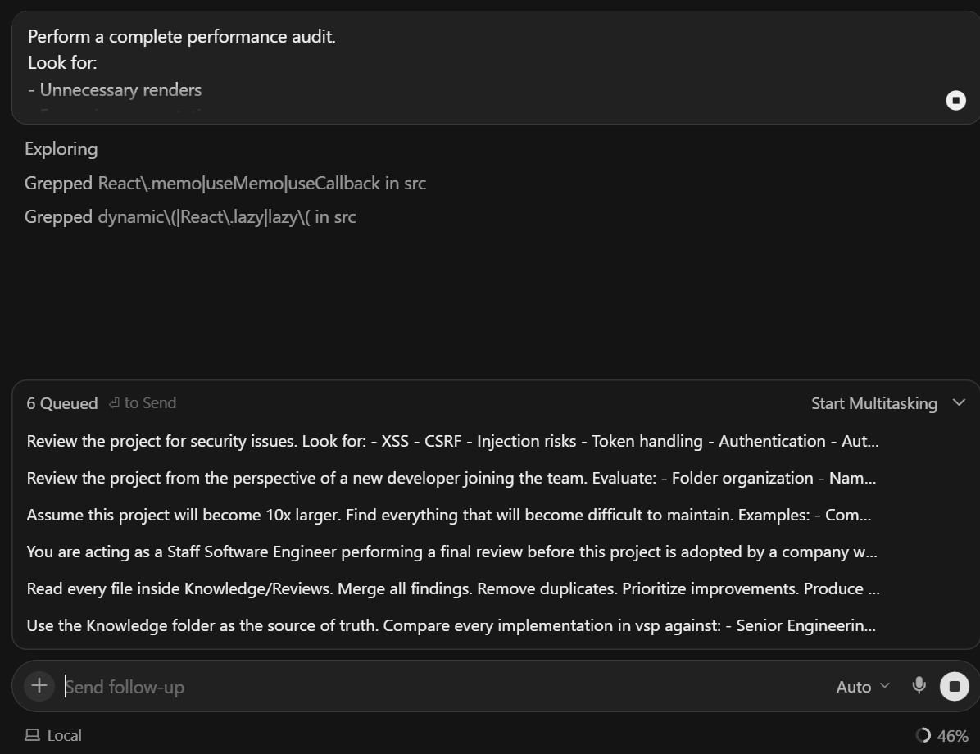Select queued Knowledge/Reviews merge findings message
980x754 pixels.
point(453,589)
